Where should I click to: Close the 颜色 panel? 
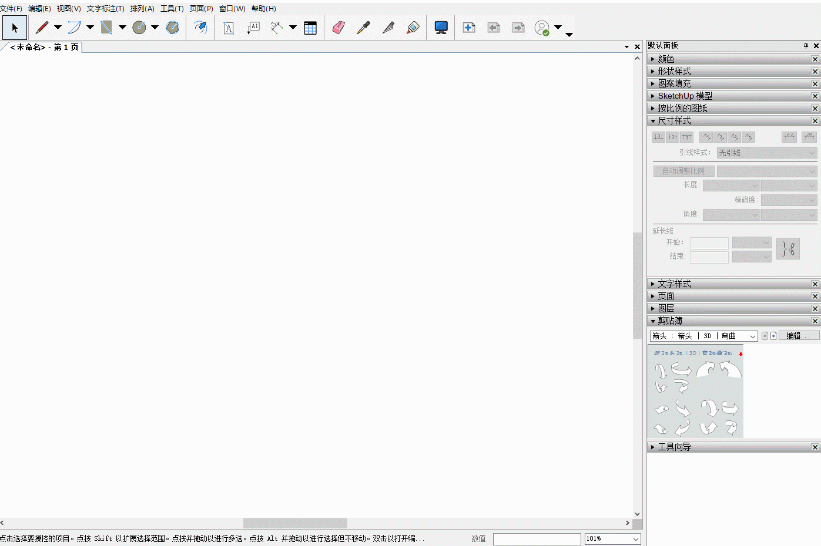coord(815,59)
